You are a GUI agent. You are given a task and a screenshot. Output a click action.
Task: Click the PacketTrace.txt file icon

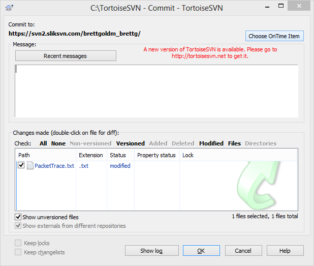click(30, 166)
